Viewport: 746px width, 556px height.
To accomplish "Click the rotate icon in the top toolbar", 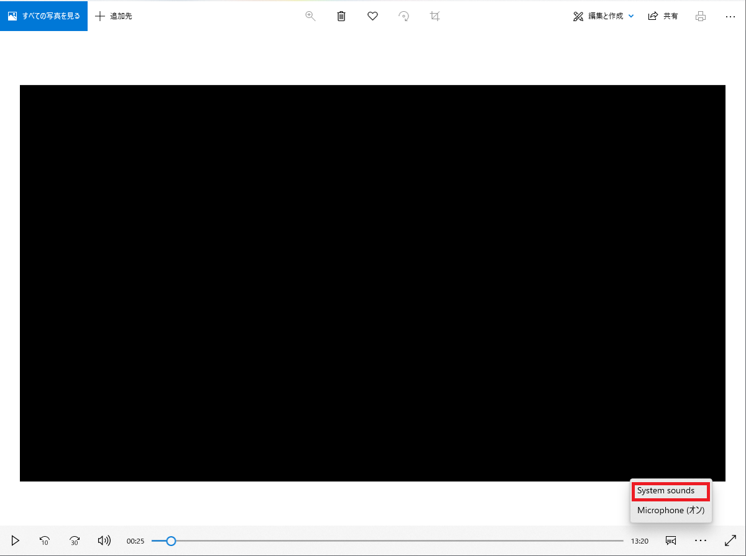I will (404, 16).
